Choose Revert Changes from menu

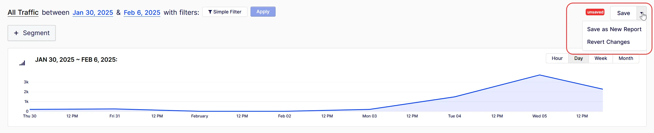[x=608, y=42]
